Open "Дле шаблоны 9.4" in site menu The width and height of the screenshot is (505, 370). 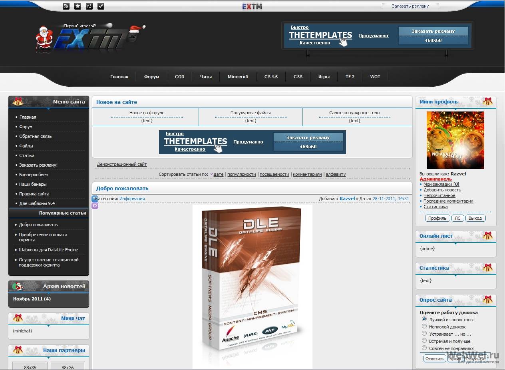[37, 203]
